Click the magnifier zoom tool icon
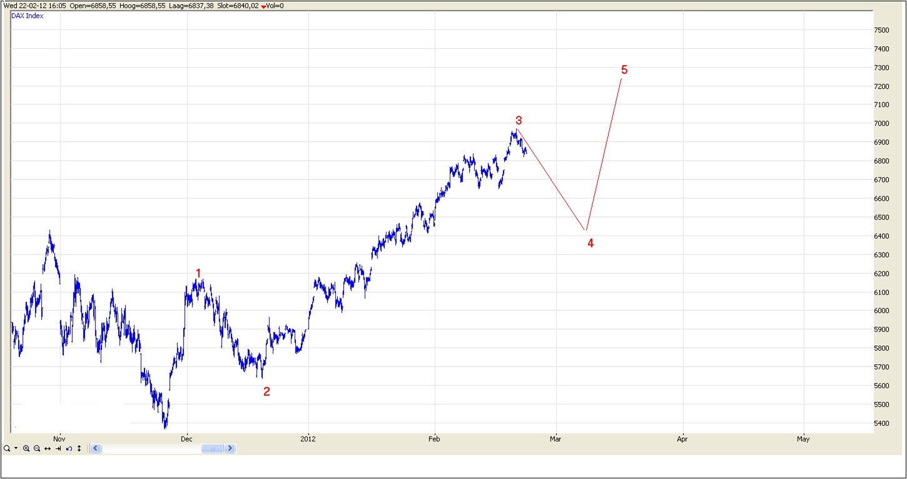The height and width of the screenshot is (479, 907). (6, 448)
